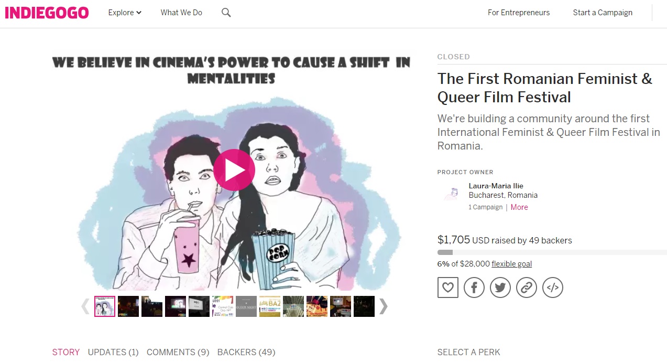
Task: Open the What We Do menu
Action: click(181, 13)
